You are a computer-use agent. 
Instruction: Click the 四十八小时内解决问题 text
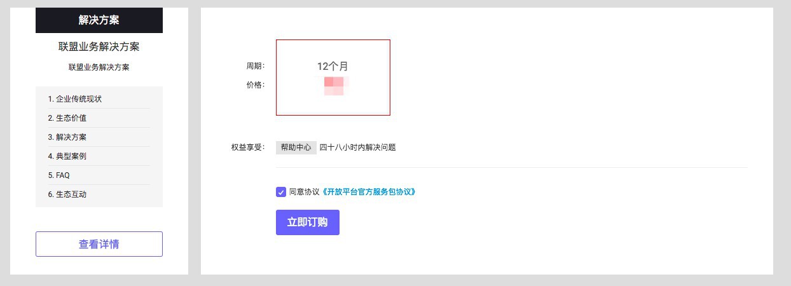click(357, 147)
